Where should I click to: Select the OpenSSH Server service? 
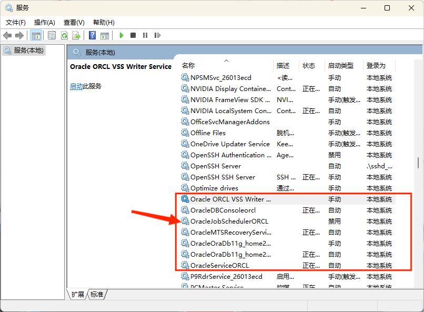(x=288, y=166)
